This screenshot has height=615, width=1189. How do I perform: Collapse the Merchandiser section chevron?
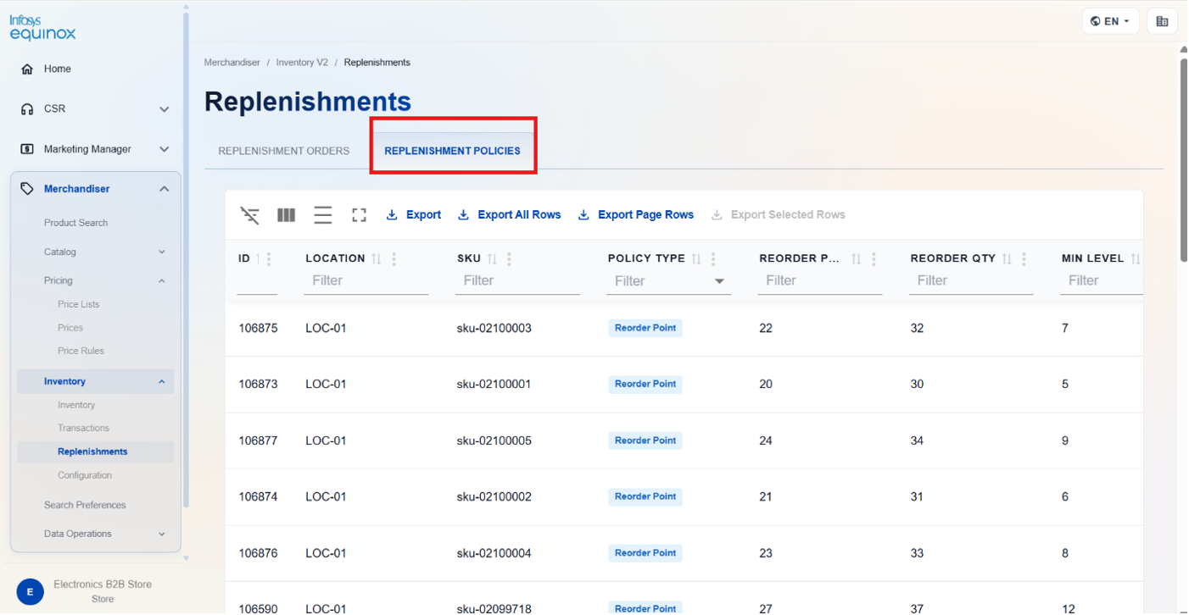(x=165, y=189)
